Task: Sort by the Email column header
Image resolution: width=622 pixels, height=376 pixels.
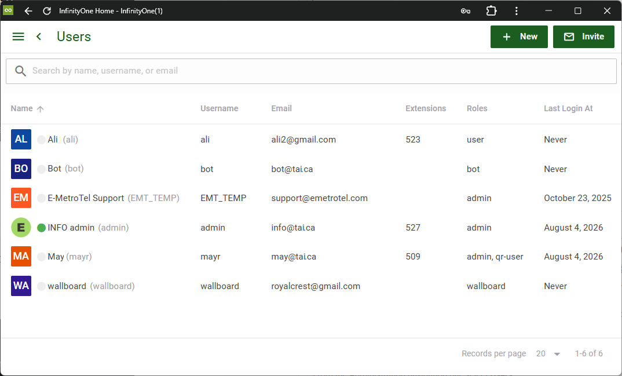Action: (281, 108)
